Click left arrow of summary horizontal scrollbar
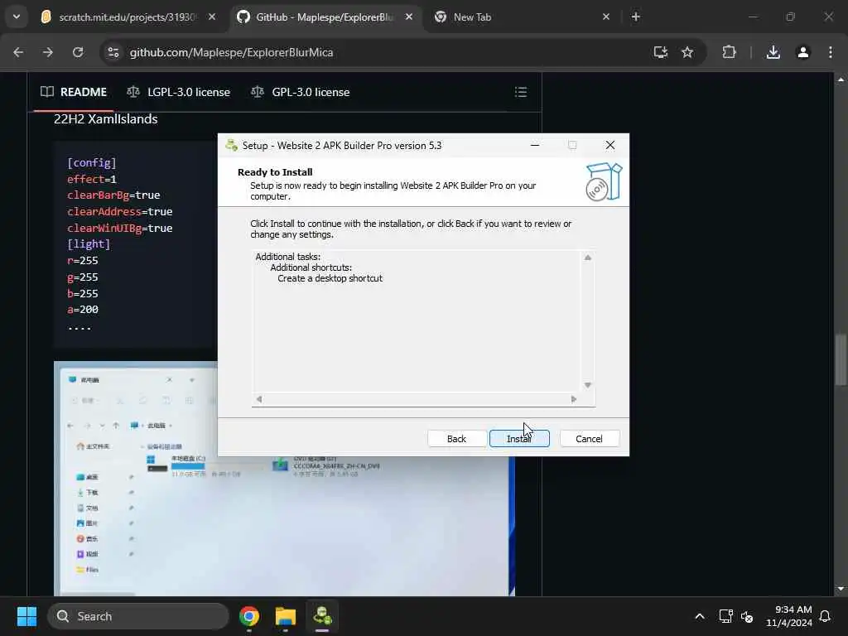The width and height of the screenshot is (848, 636). [x=259, y=399]
